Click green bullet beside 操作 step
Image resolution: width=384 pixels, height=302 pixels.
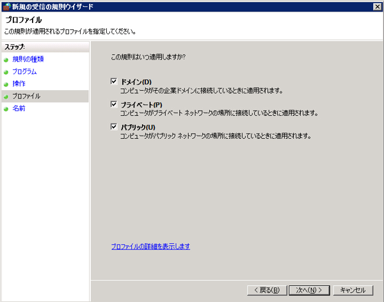coord(6,84)
